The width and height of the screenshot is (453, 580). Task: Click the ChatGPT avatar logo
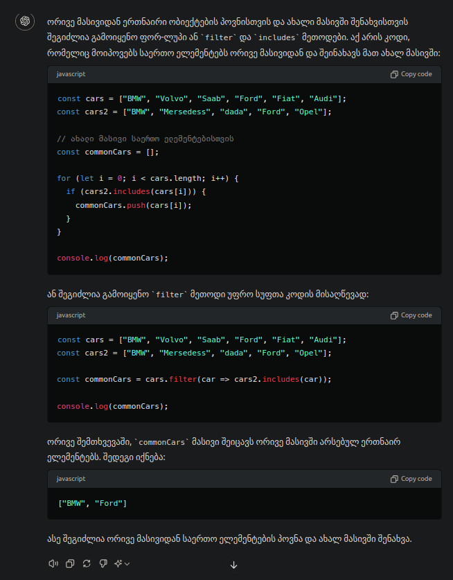[25, 21]
